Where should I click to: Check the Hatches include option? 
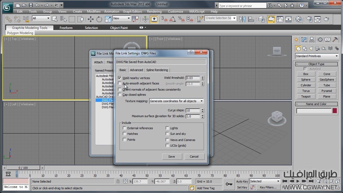point(124,134)
